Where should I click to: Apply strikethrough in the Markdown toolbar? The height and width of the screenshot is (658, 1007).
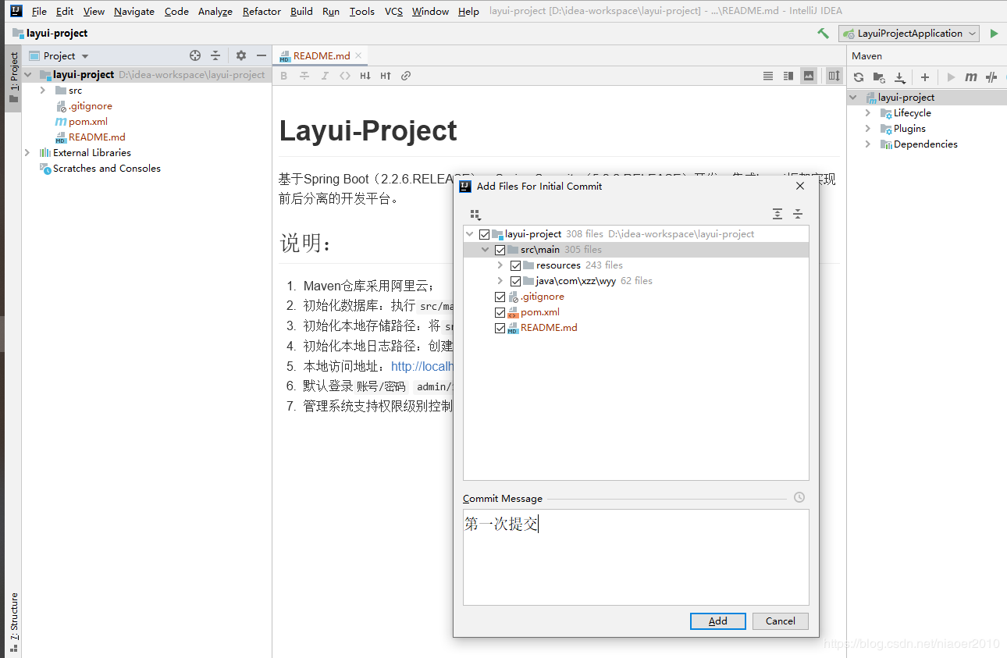point(304,76)
